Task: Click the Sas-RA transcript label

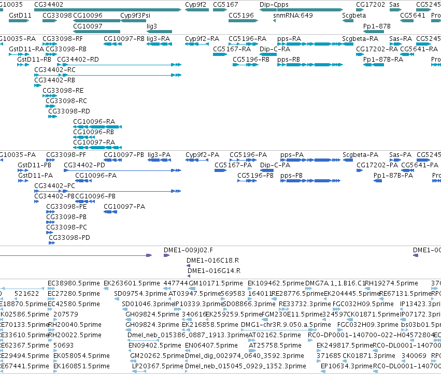Action: point(401,38)
